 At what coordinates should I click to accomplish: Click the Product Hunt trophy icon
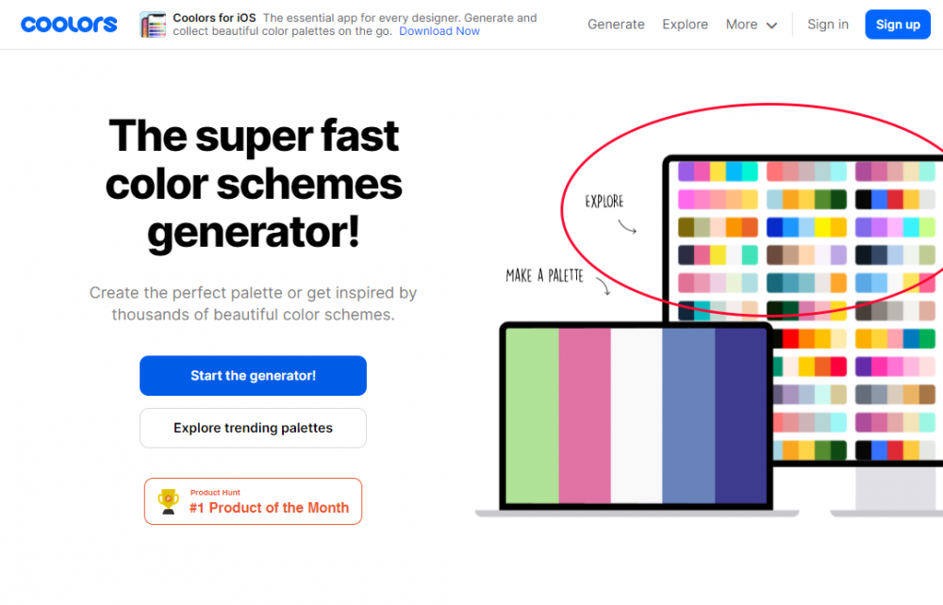point(169,500)
